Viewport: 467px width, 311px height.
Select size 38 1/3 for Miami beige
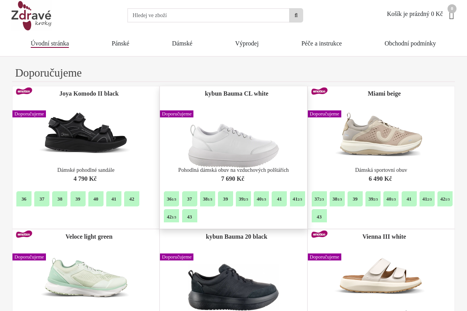point(337,199)
